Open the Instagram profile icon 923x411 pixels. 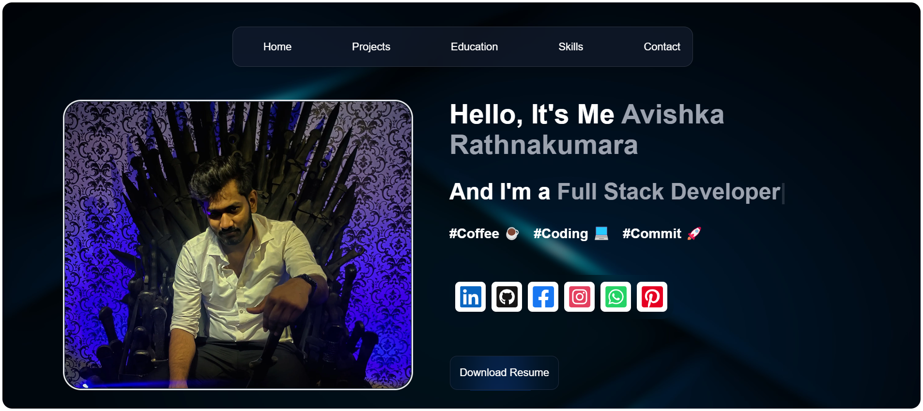pos(579,297)
